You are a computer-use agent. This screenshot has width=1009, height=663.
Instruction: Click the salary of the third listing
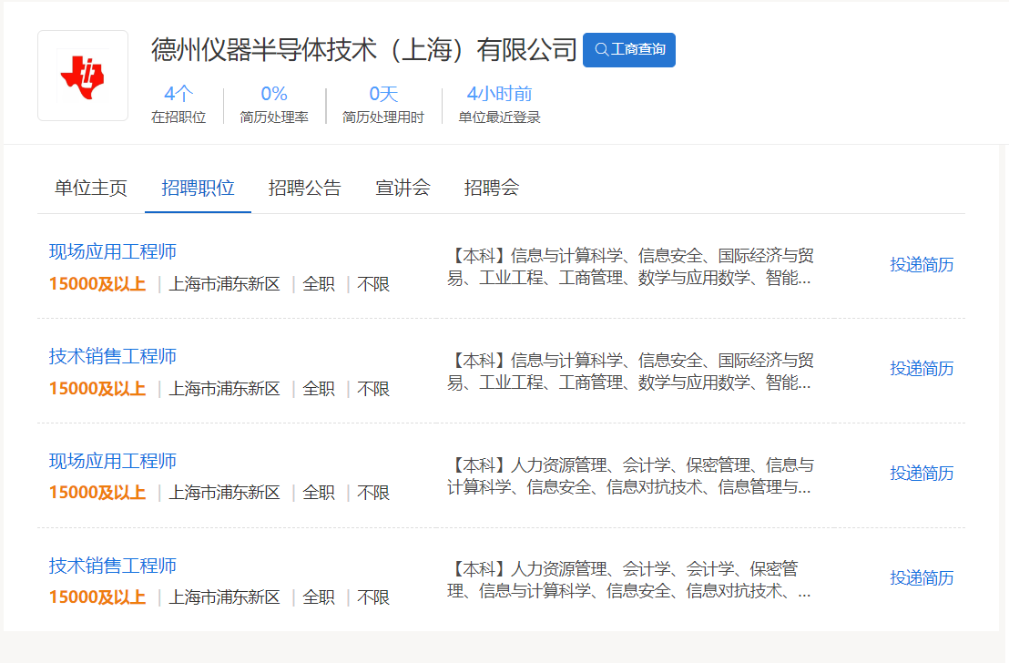(x=97, y=493)
